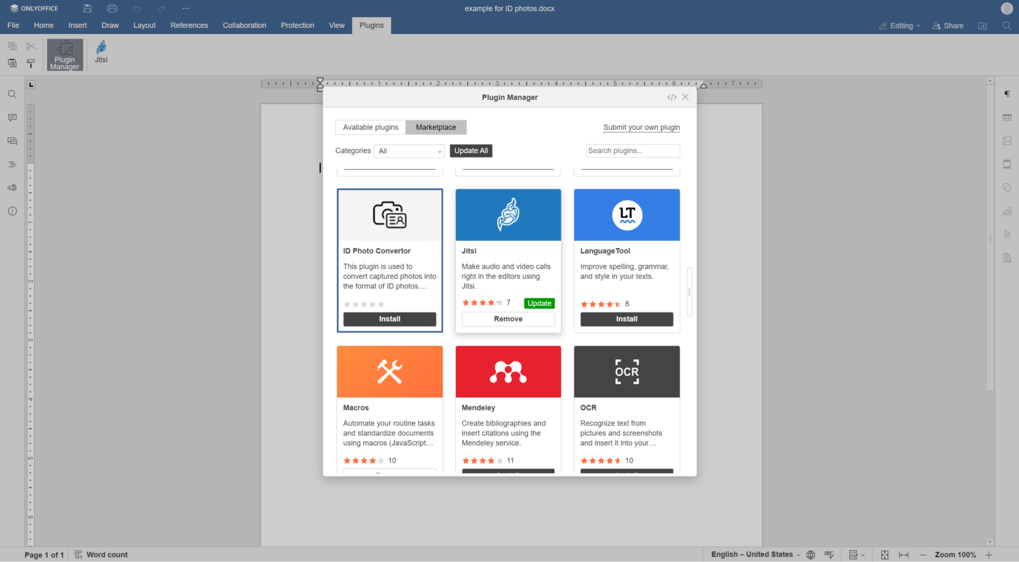
Task: Open the References ribbon tab
Action: [189, 25]
